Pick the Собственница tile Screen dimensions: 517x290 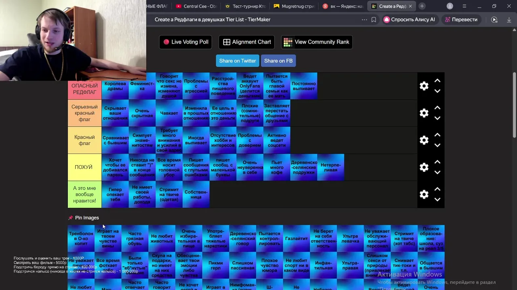(196, 195)
